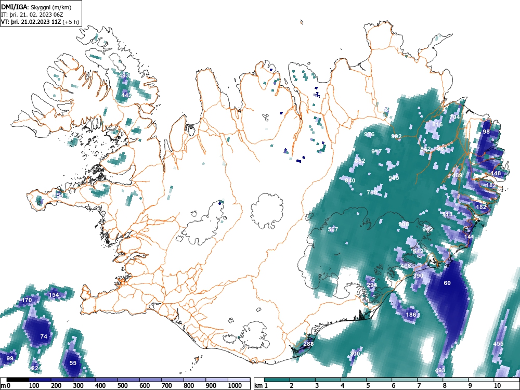Click the visibility value 906
This screenshot has height=390, width=520.
coord(404,224)
